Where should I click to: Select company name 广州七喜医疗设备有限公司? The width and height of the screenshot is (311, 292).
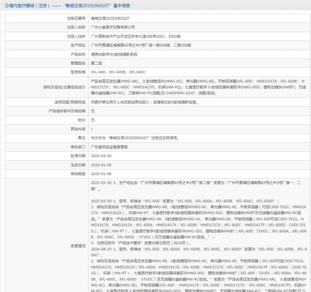[x=113, y=27]
